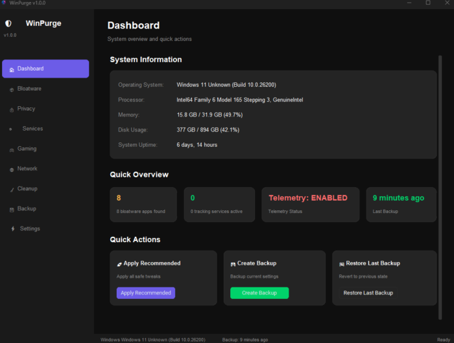Click the Revert to previous state description
Viewport: 454px width, 343px height.
coord(363,276)
